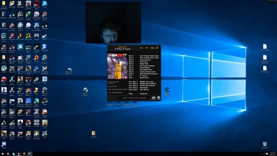Open the American Truck Simulator shortcut

coord(4,101)
